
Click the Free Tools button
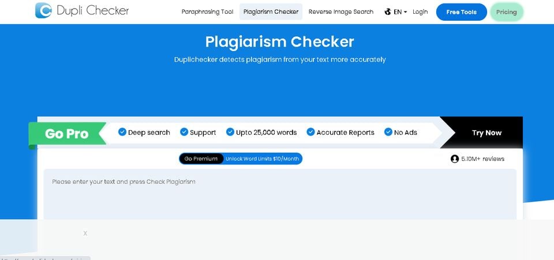[462, 12]
